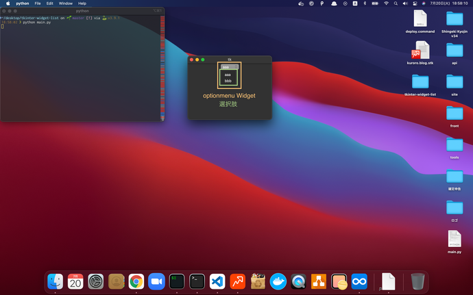Open the main.py file on desktop
The width and height of the screenshot is (473, 295).
454,242
